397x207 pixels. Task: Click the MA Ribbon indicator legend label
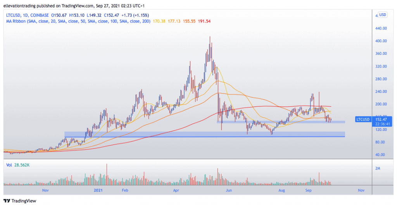click(x=78, y=21)
